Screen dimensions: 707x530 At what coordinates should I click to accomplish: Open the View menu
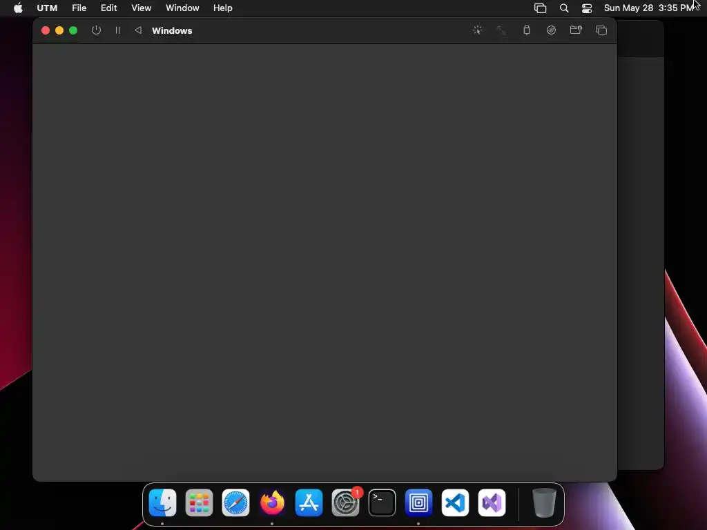click(141, 8)
